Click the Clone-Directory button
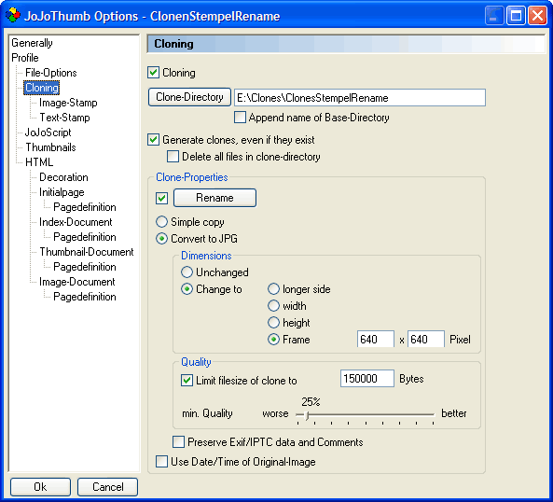 [x=189, y=97]
